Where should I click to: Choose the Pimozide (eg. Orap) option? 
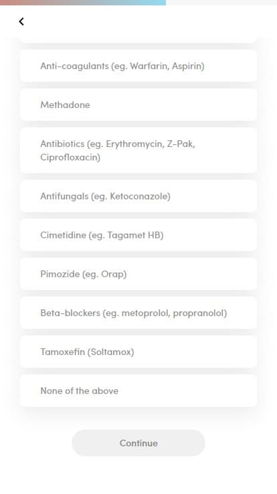[x=138, y=274]
